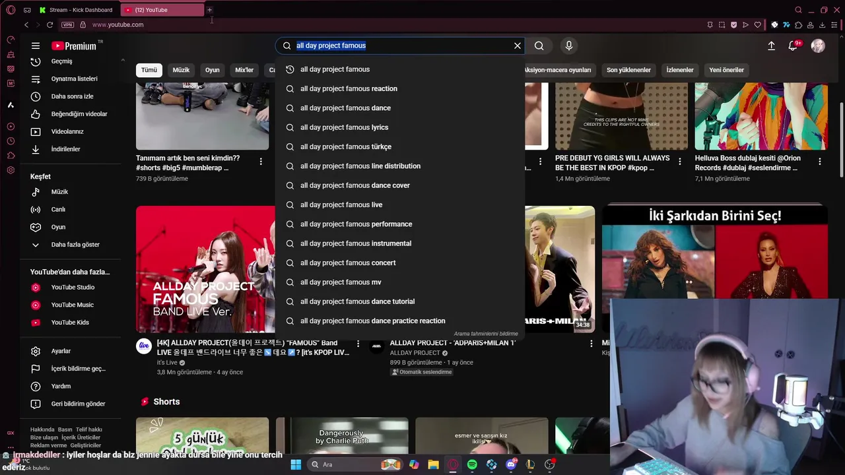Image resolution: width=845 pixels, height=475 pixels.
Task: Click the heart bookmark icon in the address bar
Action: (757, 25)
